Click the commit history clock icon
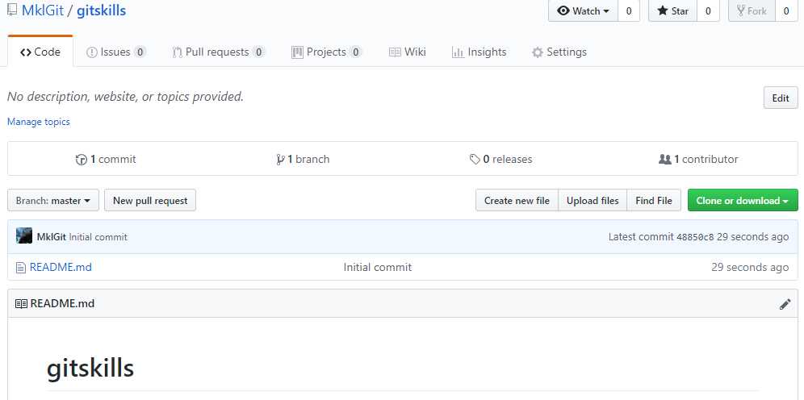The width and height of the screenshot is (804, 400). [81, 160]
